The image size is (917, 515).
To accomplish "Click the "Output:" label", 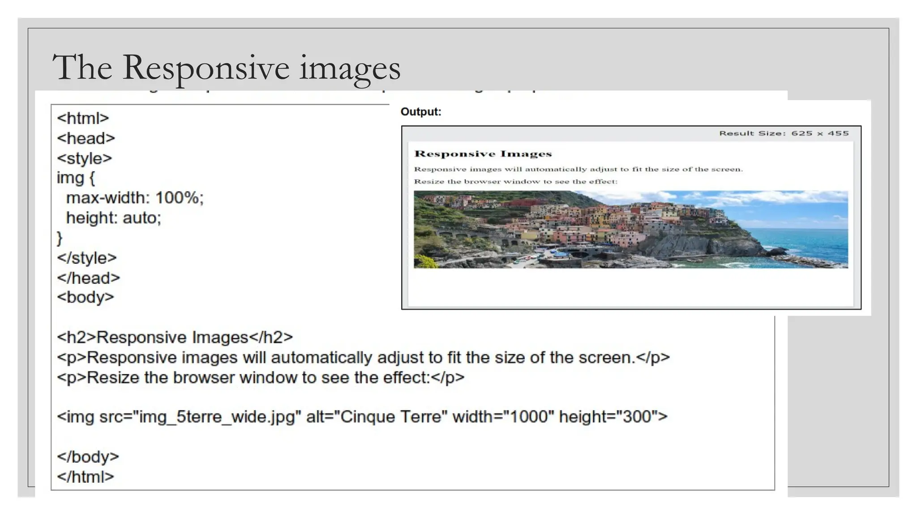I will click(x=421, y=112).
